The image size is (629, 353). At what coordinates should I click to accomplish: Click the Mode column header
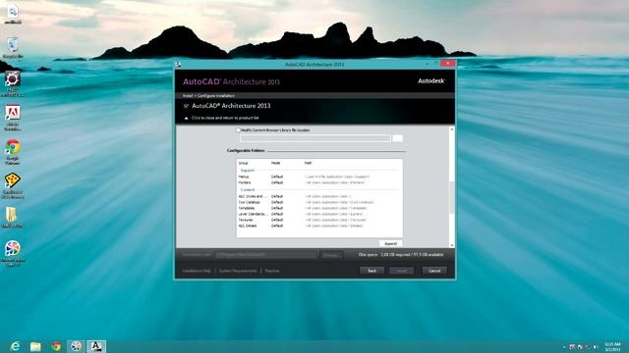(x=275, y=163)
